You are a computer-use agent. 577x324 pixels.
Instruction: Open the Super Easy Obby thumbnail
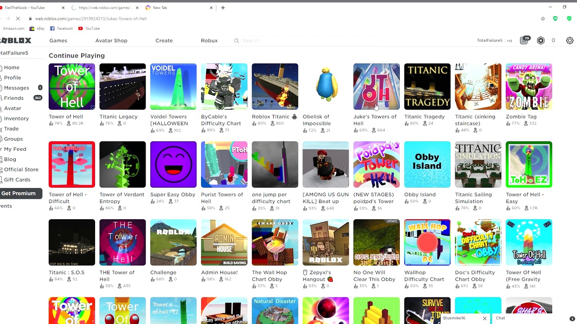173,164
